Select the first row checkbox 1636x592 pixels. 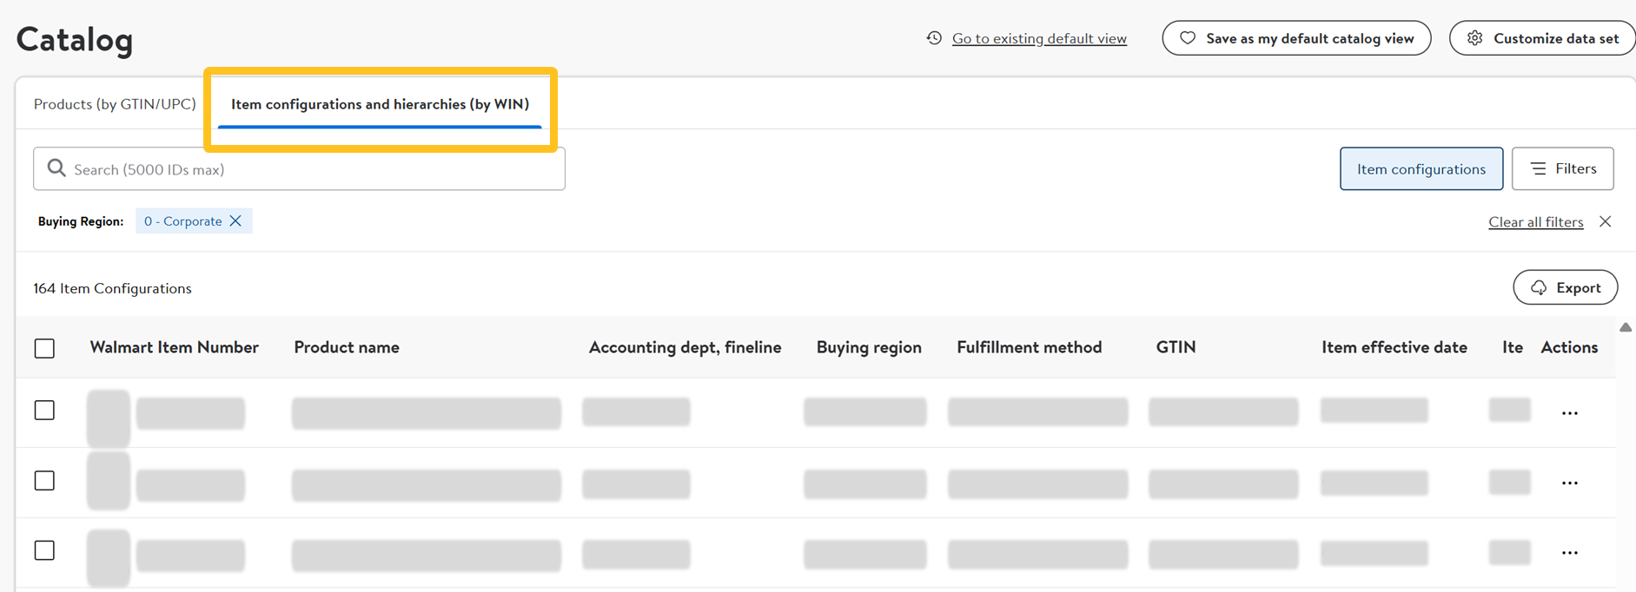point(44,410)
